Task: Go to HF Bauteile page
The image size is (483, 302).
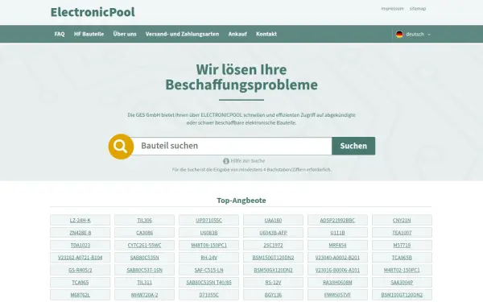Action: (89, 34)
